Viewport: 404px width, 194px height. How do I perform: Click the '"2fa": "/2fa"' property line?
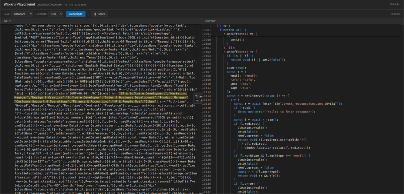(242, 80)
